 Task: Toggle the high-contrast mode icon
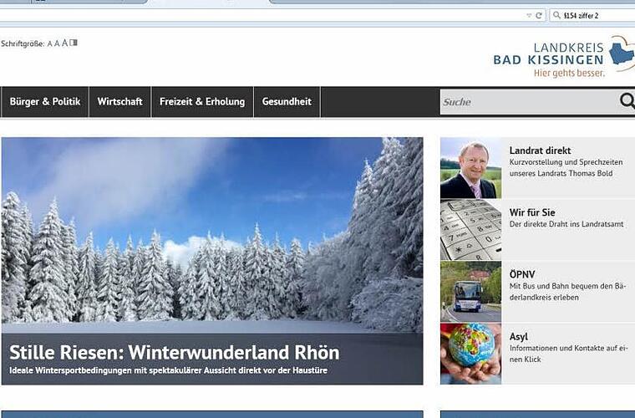point(74,43)
